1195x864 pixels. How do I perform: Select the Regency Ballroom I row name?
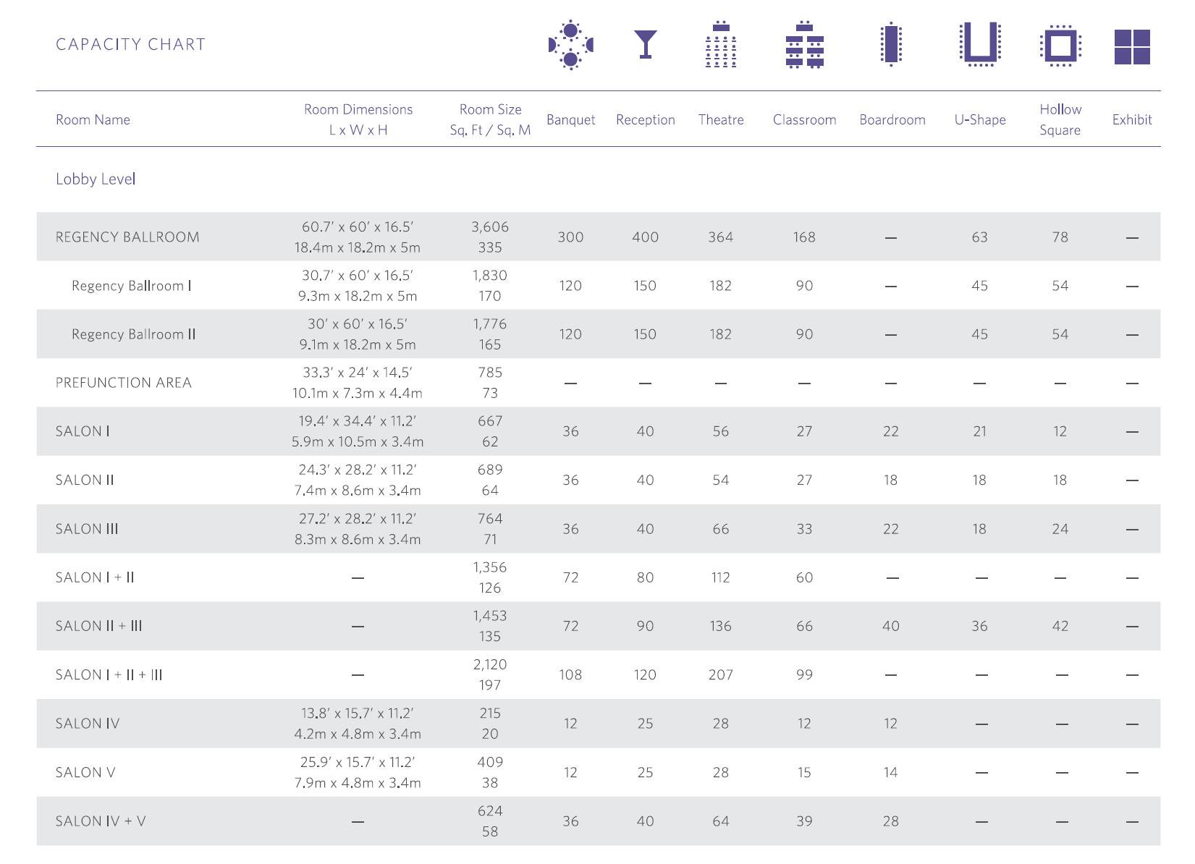tap(132, 286)
